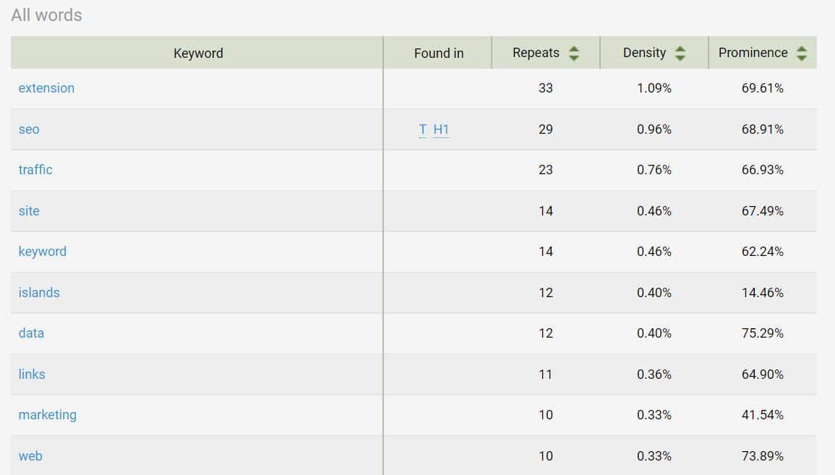
Task: Open the 'traffic' keyword link
Action: click(x=35, y=170)
